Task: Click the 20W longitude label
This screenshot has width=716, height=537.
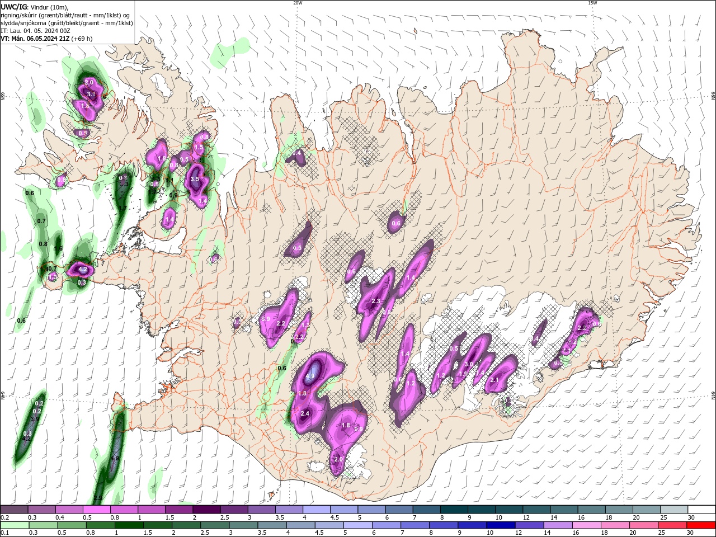Action: click(298, 3)
